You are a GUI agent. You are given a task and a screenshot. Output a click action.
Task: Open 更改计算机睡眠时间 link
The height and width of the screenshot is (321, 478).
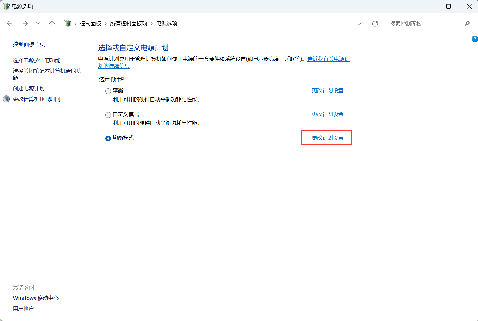coord(37,99)
